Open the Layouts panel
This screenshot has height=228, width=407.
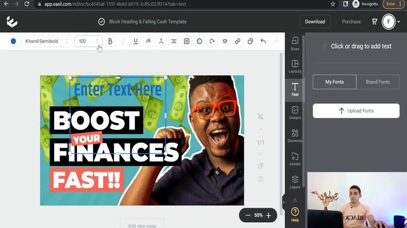pyautogui.click(x=295, y=66)
